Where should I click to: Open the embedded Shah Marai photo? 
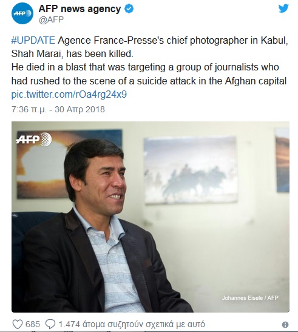151,217
